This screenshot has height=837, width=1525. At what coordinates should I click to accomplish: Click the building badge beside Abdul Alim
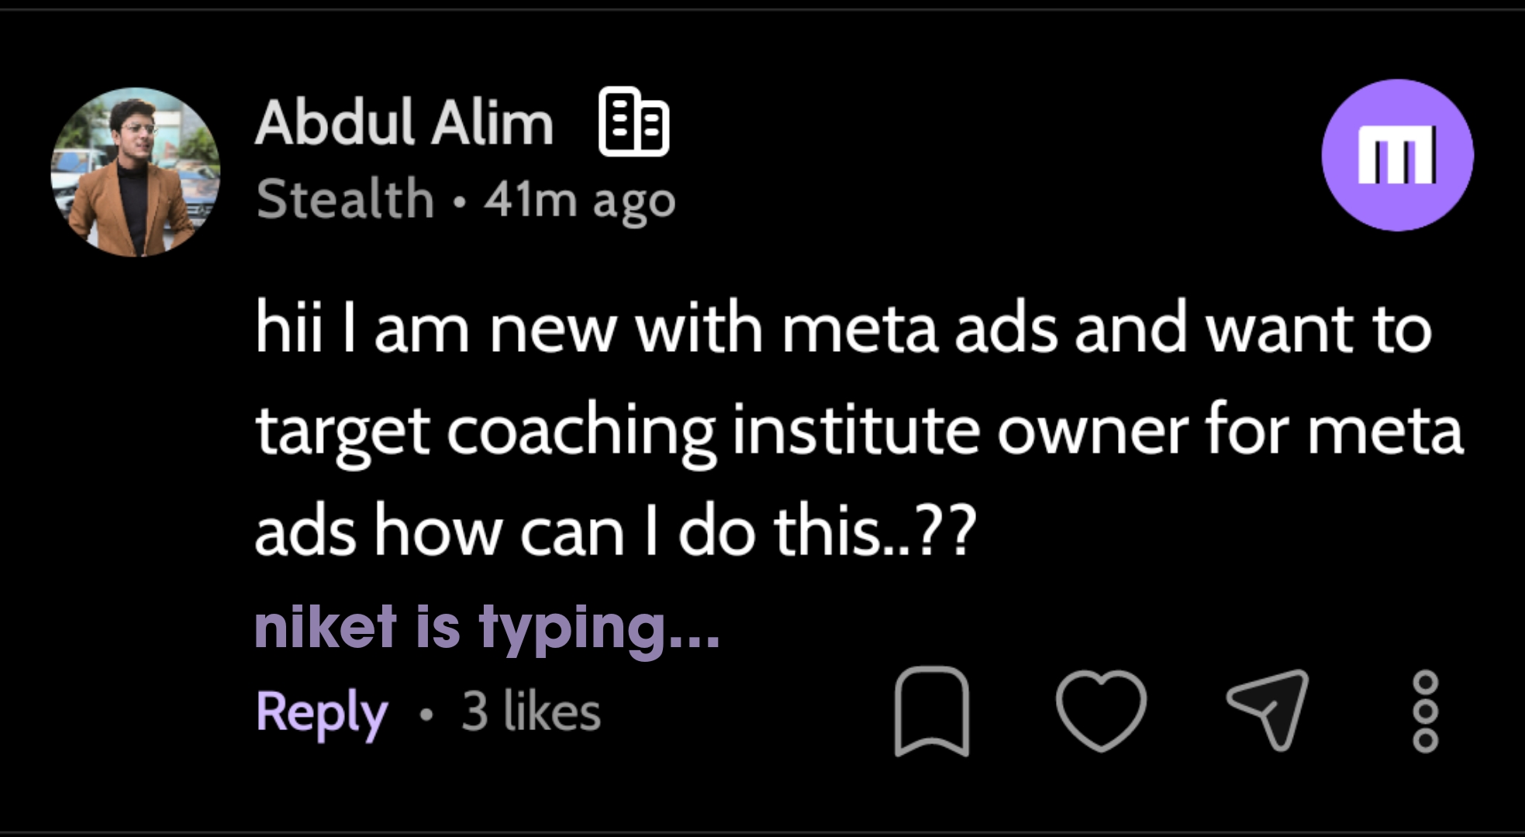click(x=633, y=123)
